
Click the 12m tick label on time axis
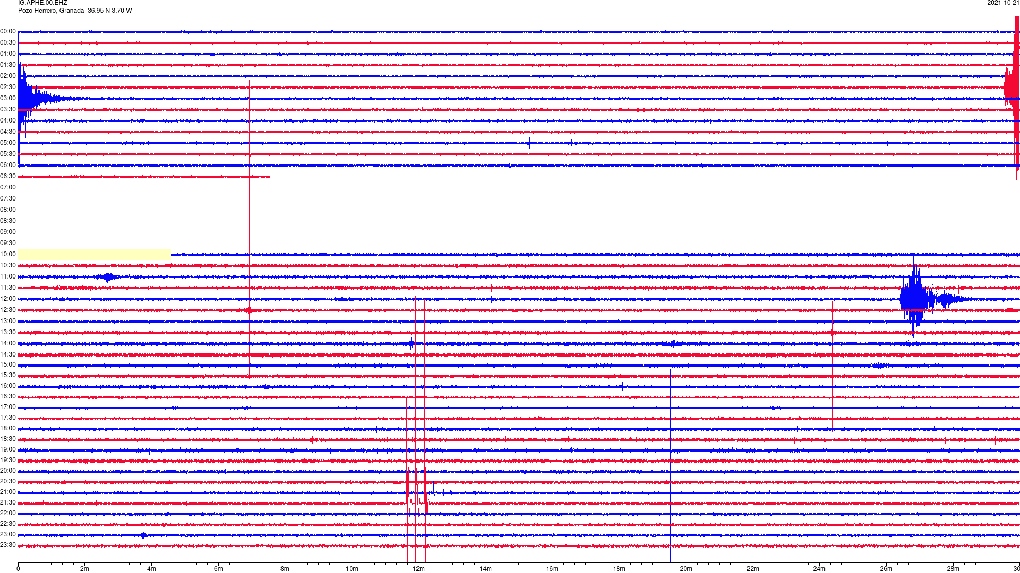419,569
